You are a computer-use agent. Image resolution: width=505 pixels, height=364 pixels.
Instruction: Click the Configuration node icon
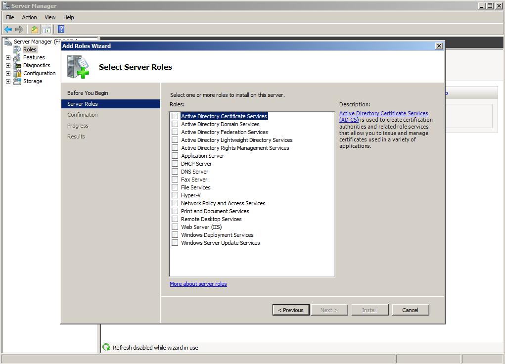[17, 73]
